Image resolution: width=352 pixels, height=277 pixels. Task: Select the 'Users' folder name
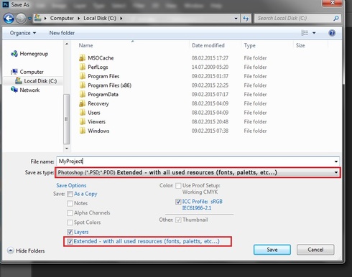[x=94, y=113]
